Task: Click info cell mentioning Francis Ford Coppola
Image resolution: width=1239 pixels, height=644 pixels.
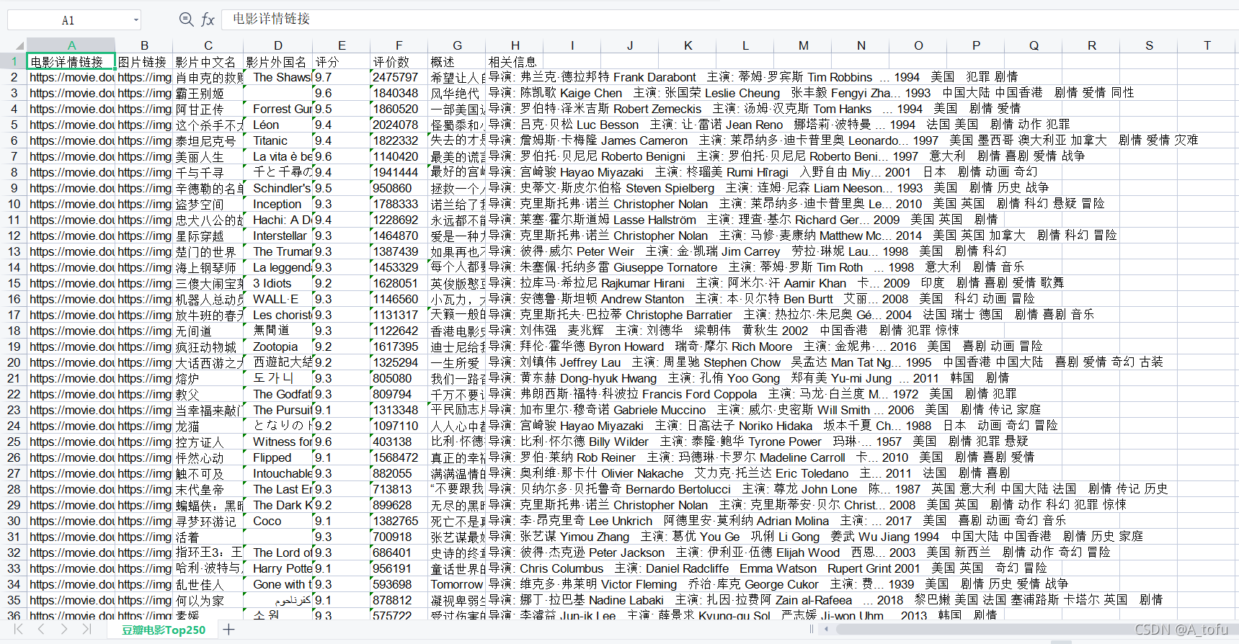Action: [x=752, y=394]
